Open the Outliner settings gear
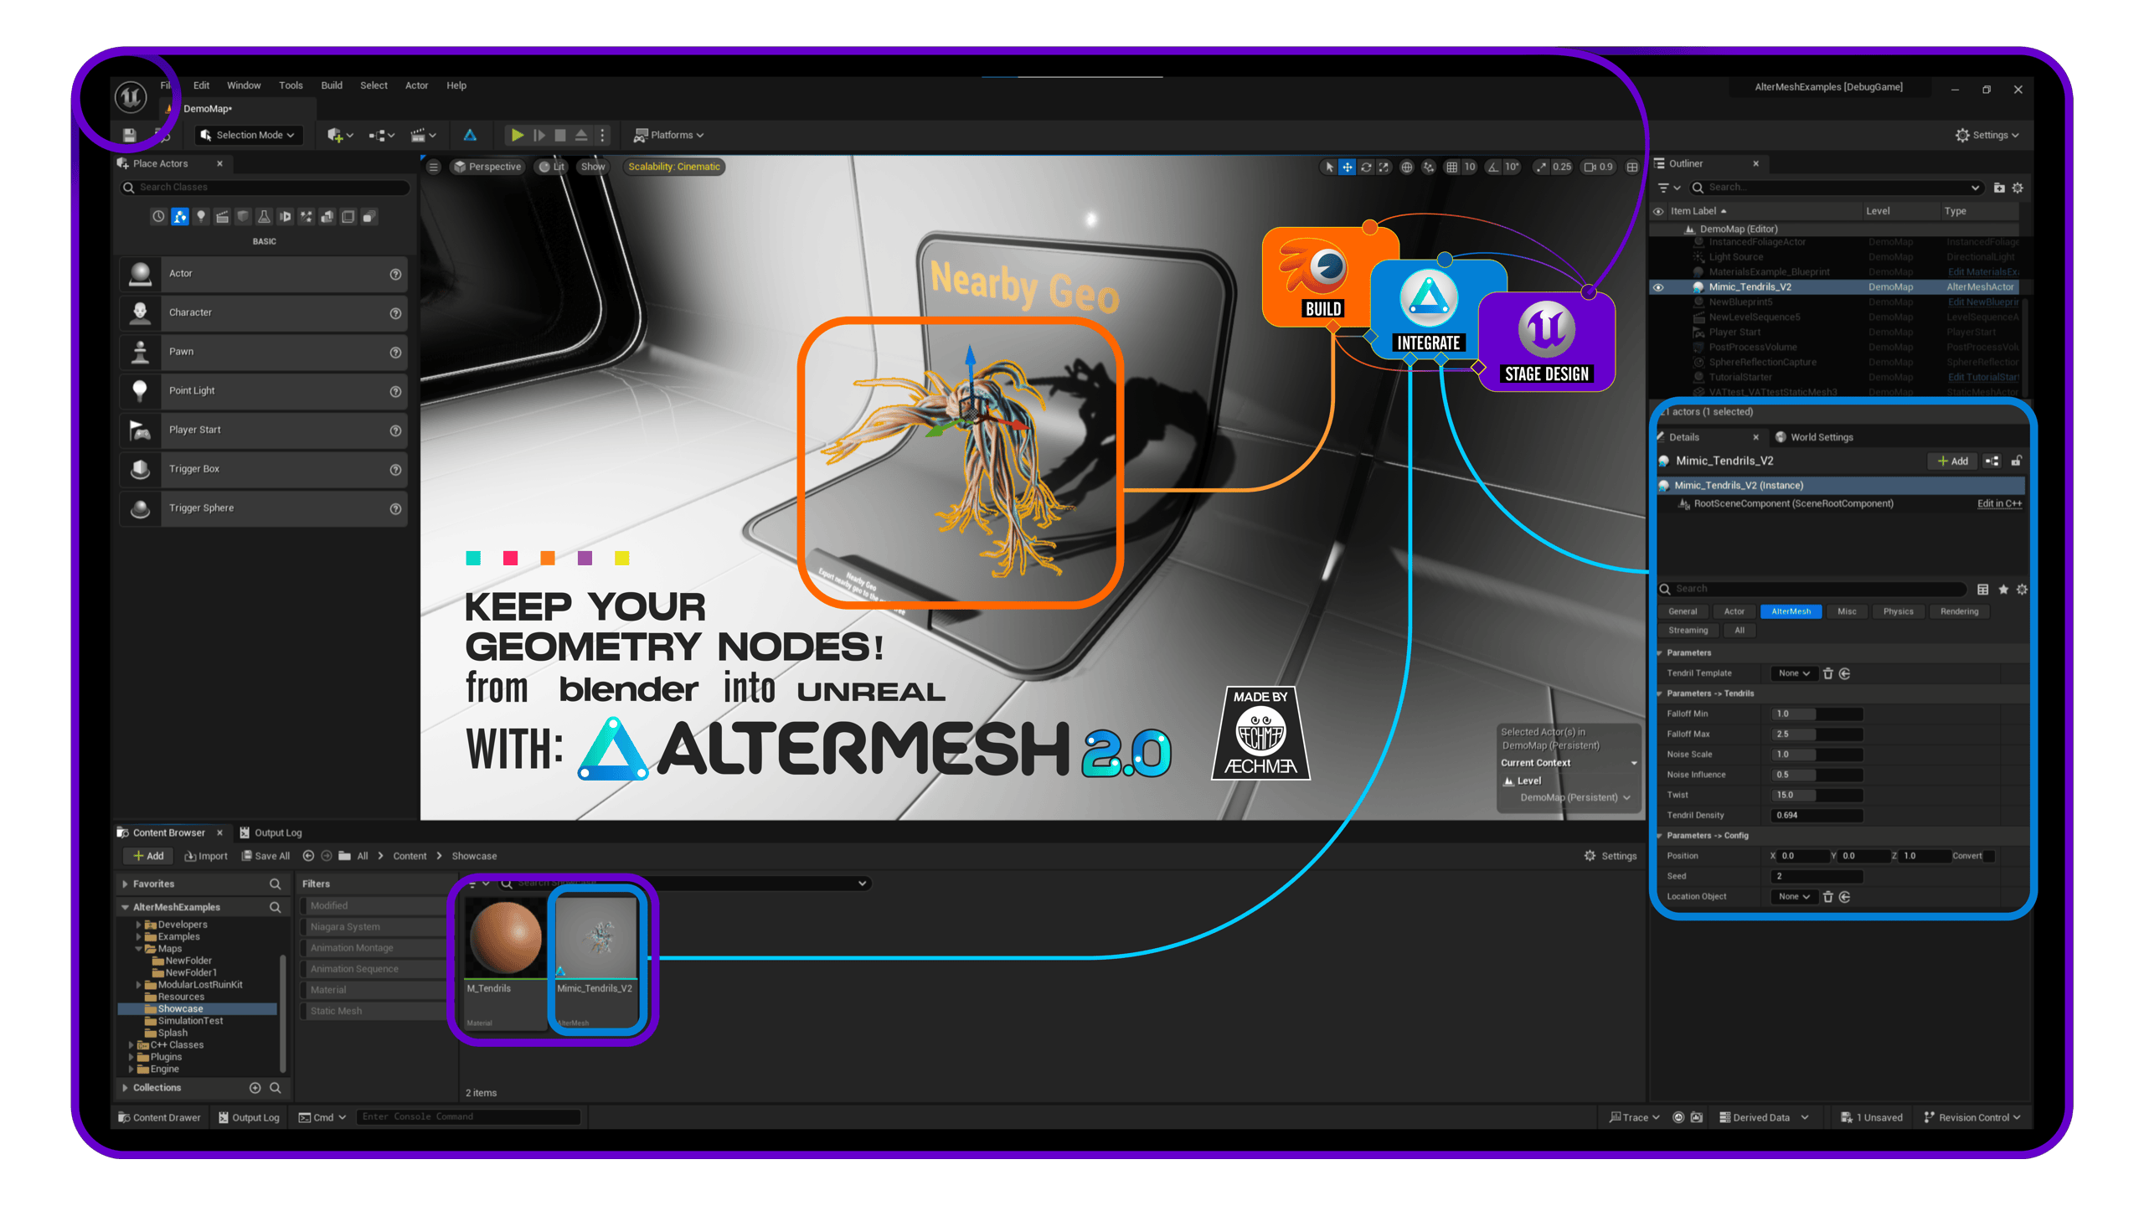 click(2018, 188)
